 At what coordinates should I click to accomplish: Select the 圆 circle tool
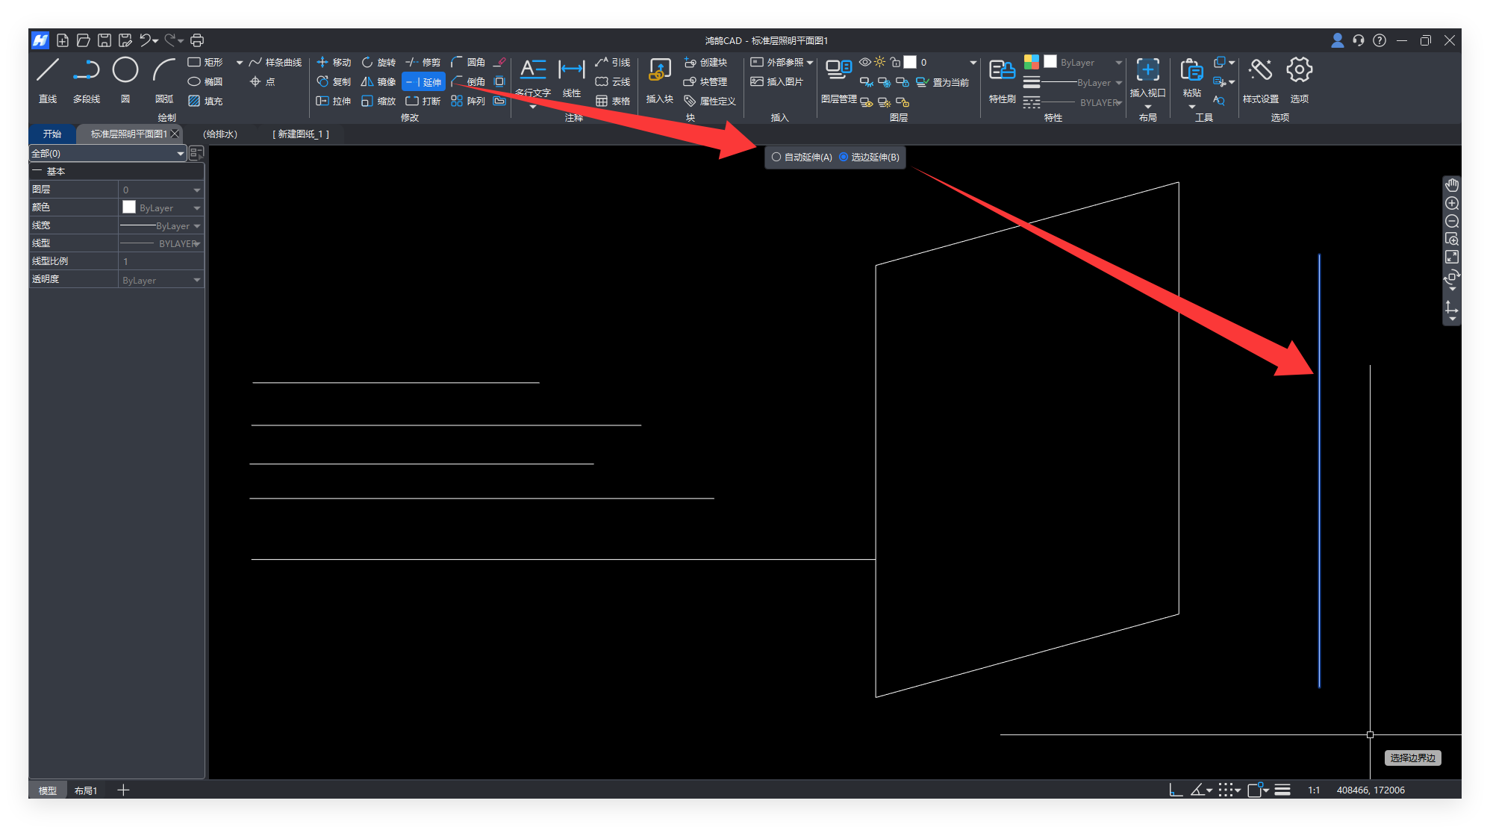point(125,71)
